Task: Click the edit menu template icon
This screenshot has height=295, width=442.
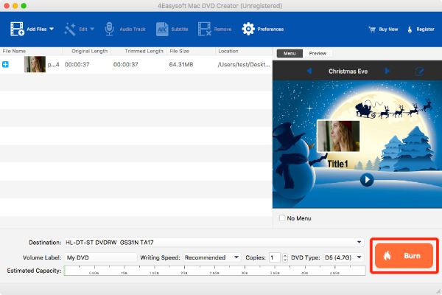Action: coord(419,71)
